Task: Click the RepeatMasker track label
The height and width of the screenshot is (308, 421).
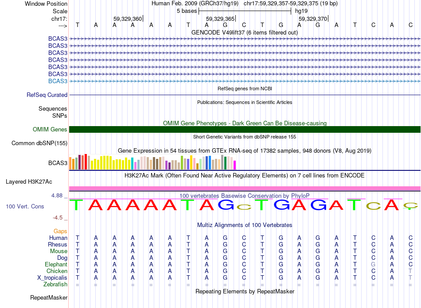Action: [x=49, y=297]
